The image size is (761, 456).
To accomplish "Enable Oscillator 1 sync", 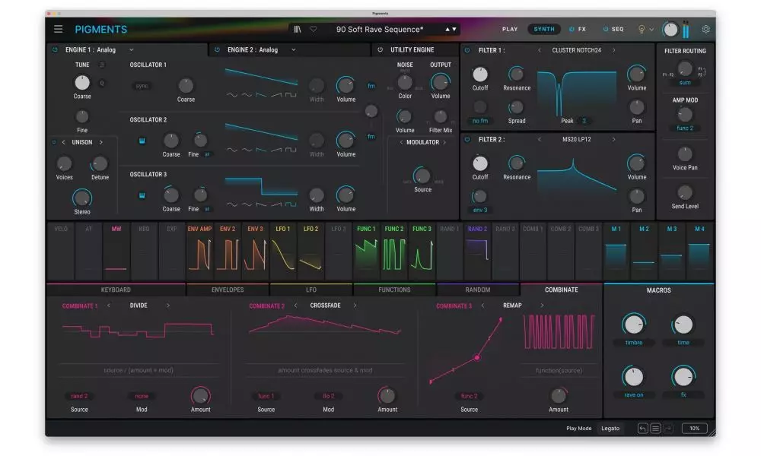I will (142, 86).
